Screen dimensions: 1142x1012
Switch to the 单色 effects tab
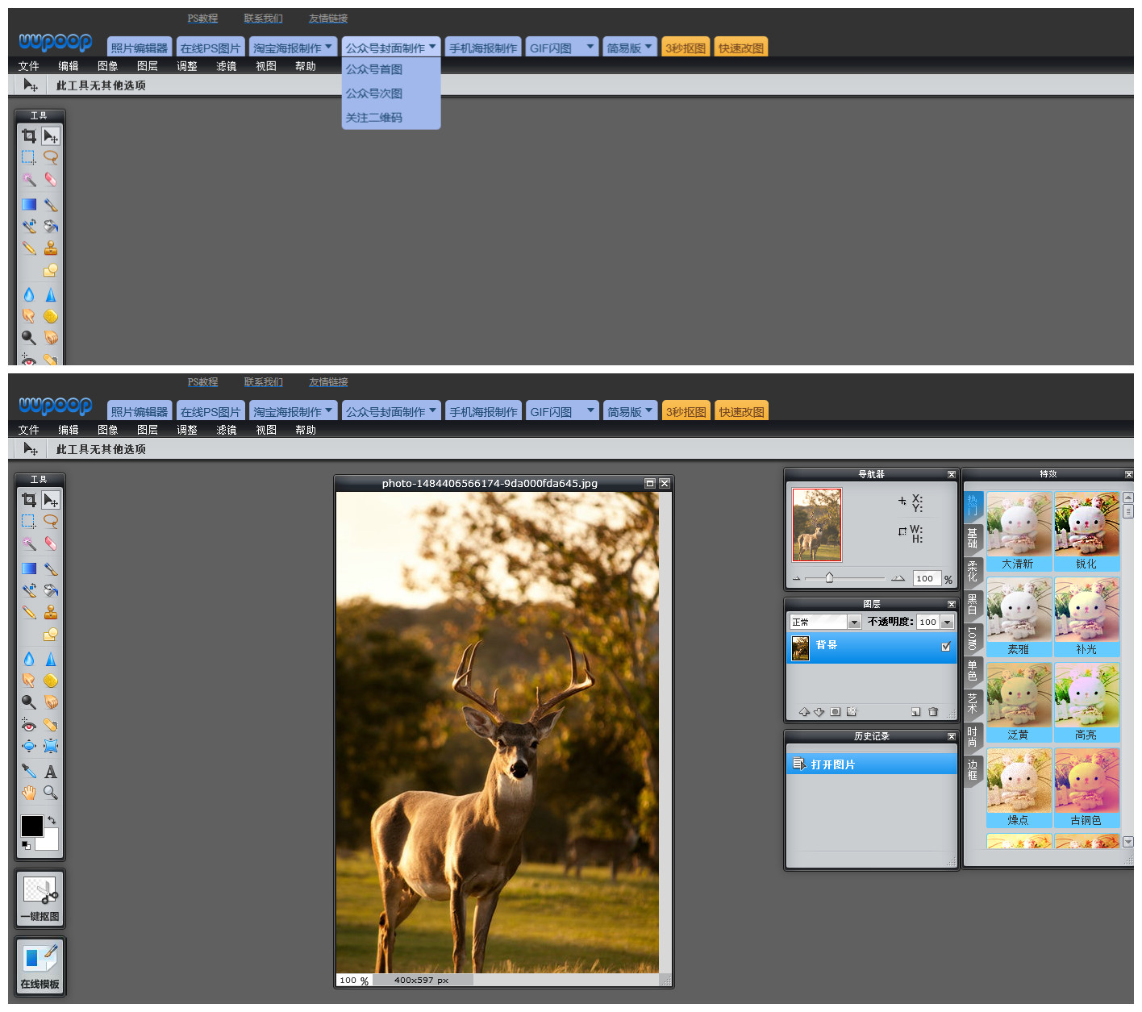pyautogui.click(x=973, y=671)
